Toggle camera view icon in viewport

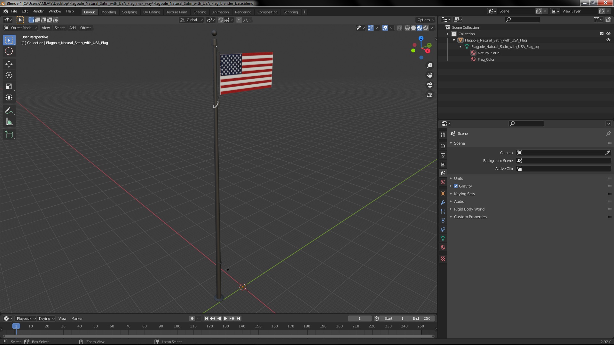[430, 85]
